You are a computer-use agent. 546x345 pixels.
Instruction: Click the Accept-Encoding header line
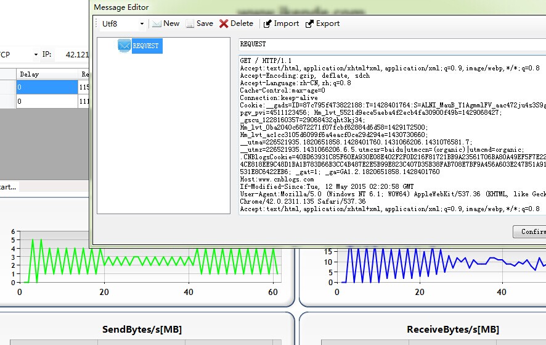[304, 75]
